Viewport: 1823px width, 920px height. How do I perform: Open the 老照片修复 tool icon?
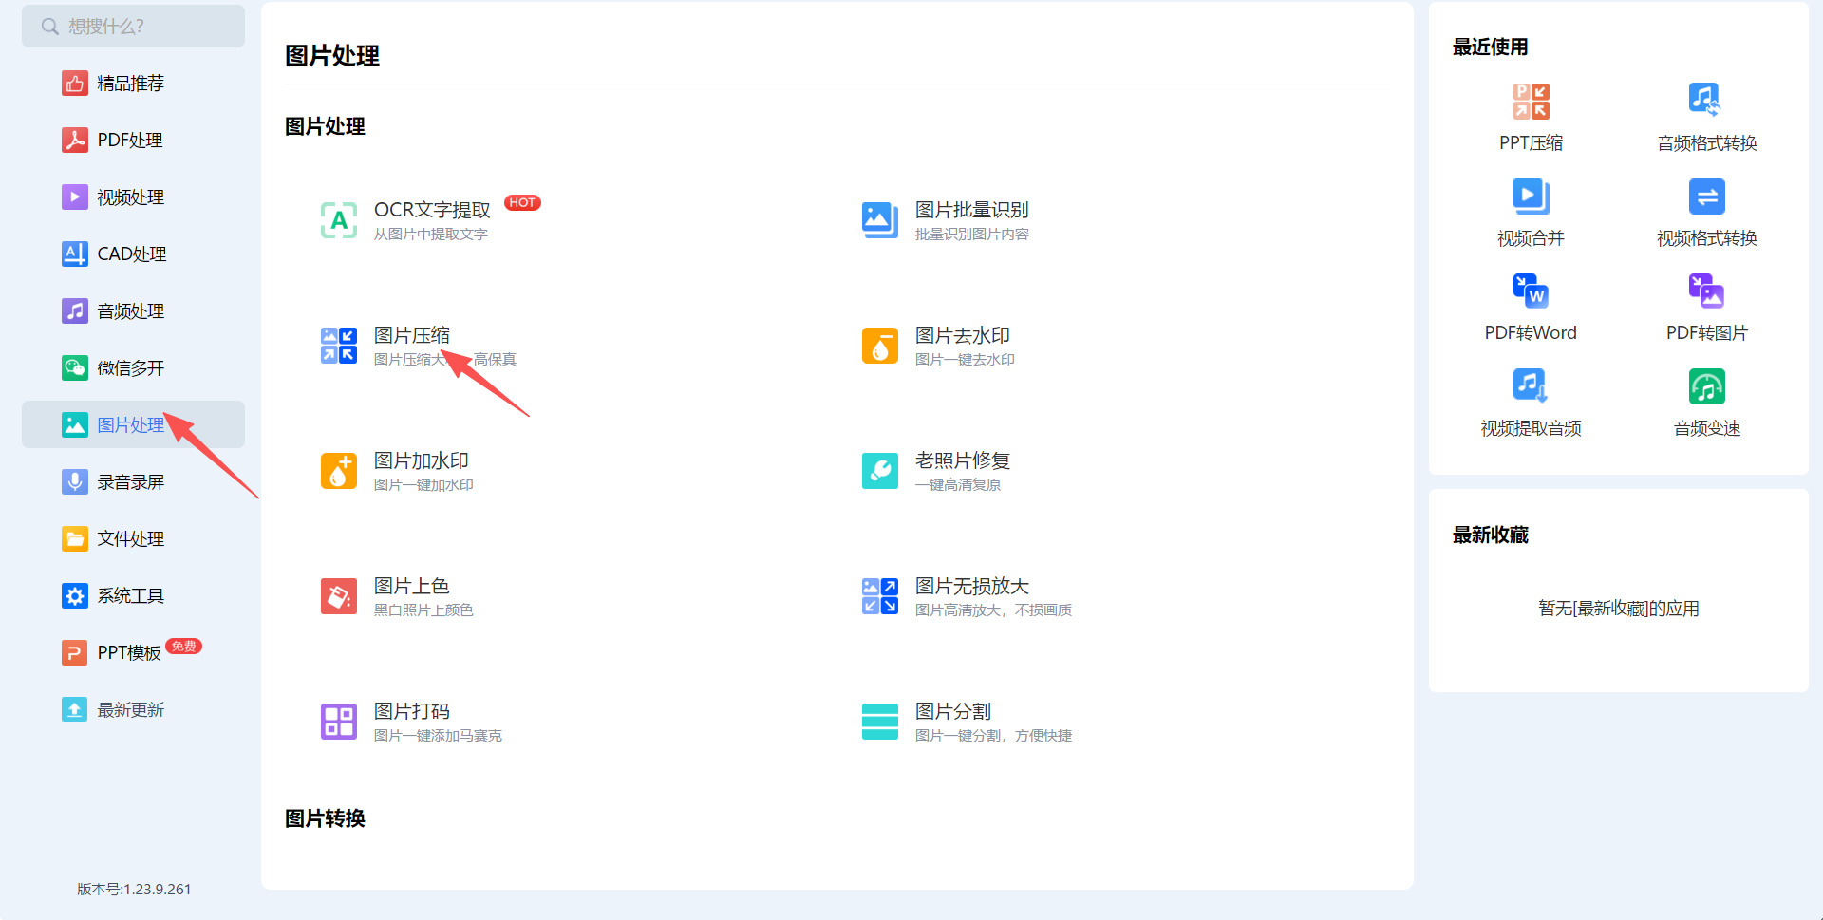(880, 471)
